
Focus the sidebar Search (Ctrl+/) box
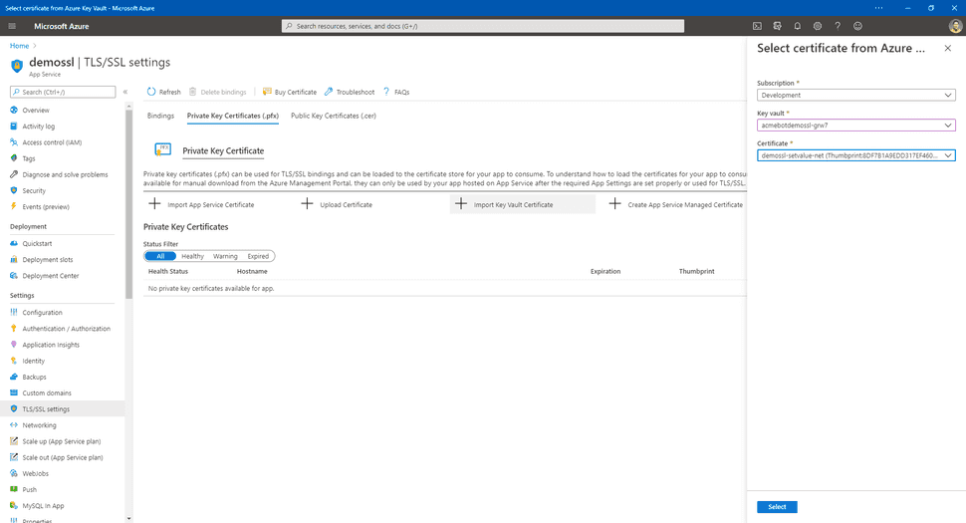(x=63, y=92)
